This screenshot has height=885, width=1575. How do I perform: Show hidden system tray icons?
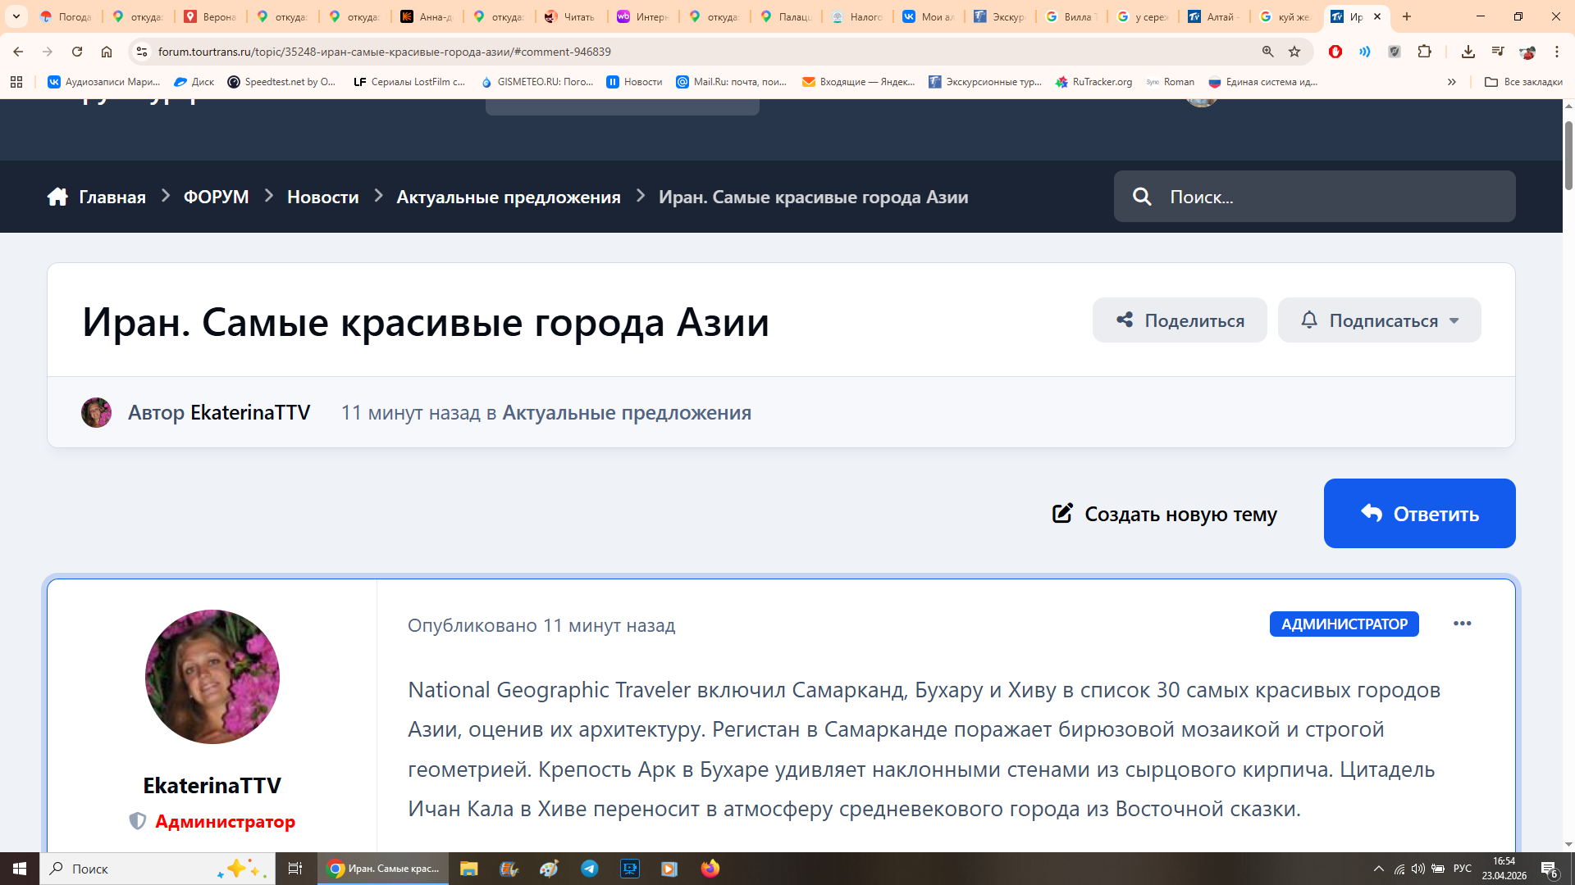(1378, 869)
